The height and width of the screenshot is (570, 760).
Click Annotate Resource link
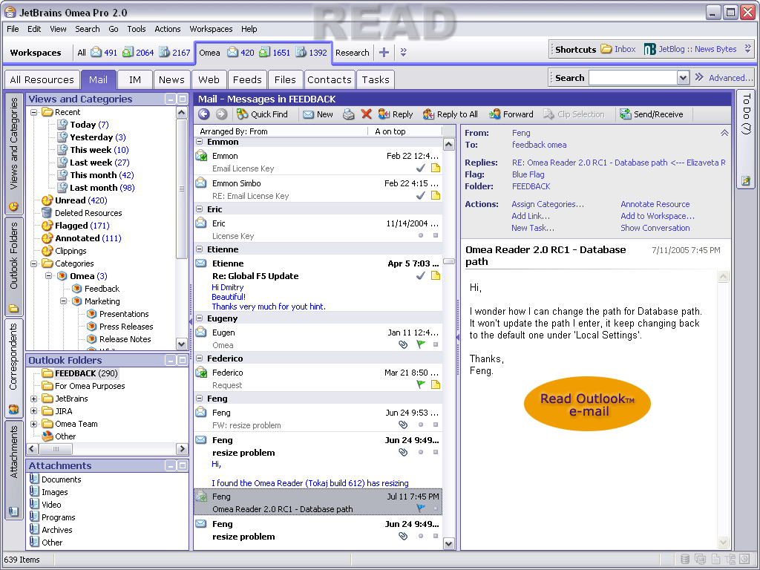[x=655, y=204]
